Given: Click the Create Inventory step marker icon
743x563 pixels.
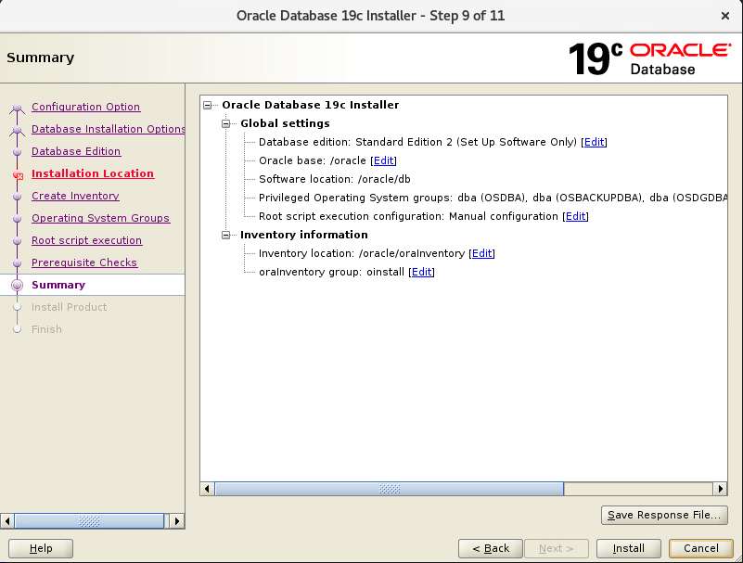Looking at the screenshot, I should click(x=17, y=197).
